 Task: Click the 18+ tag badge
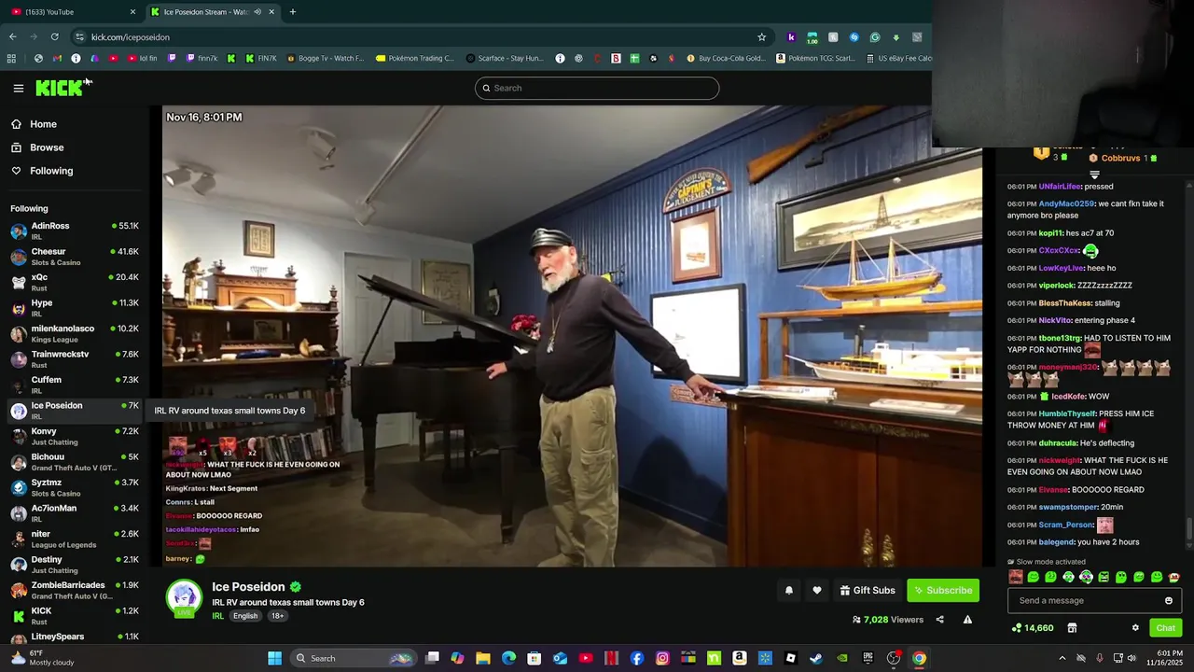click(277, 616)
